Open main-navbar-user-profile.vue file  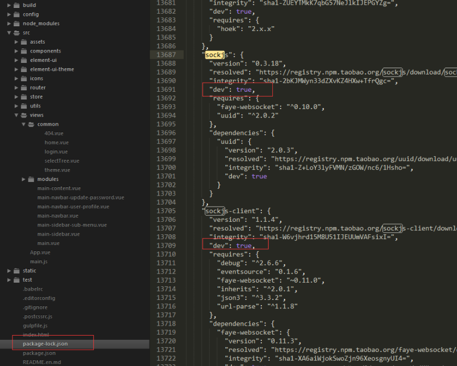click(73, 207)
